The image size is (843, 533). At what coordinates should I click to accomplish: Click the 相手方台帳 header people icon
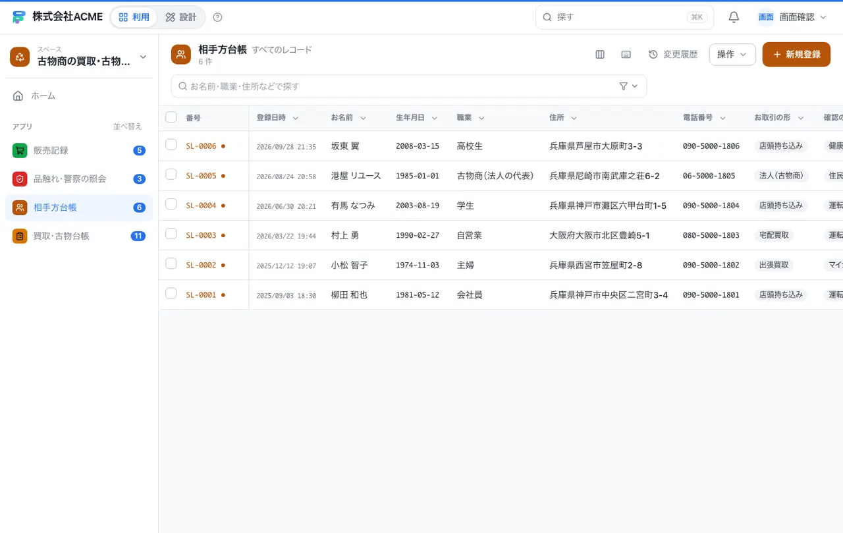coord(181,55)
